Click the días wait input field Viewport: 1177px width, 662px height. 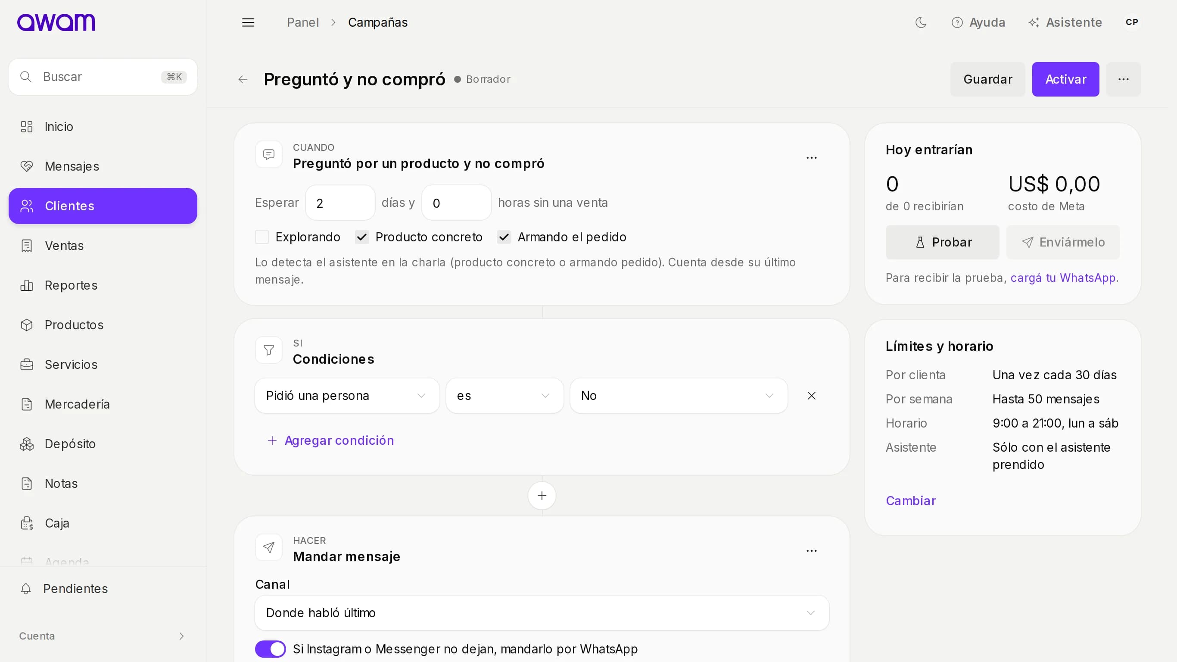pos(340,203)
